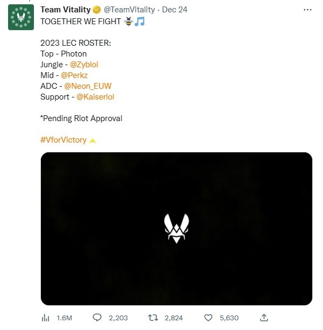Image resolution: width=323 pixels, height=330 pixels.
Task: Open the @Kaiserlol mention link
Action: pos(95,97)
